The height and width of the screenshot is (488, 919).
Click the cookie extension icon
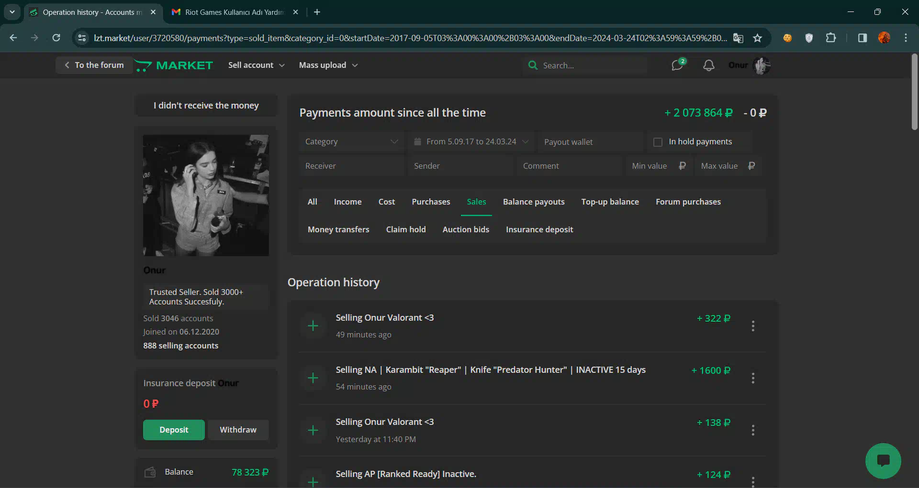pos(787,38)
